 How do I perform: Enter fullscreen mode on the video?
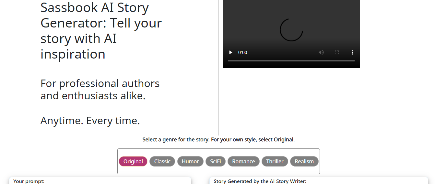tap(337, 52)
